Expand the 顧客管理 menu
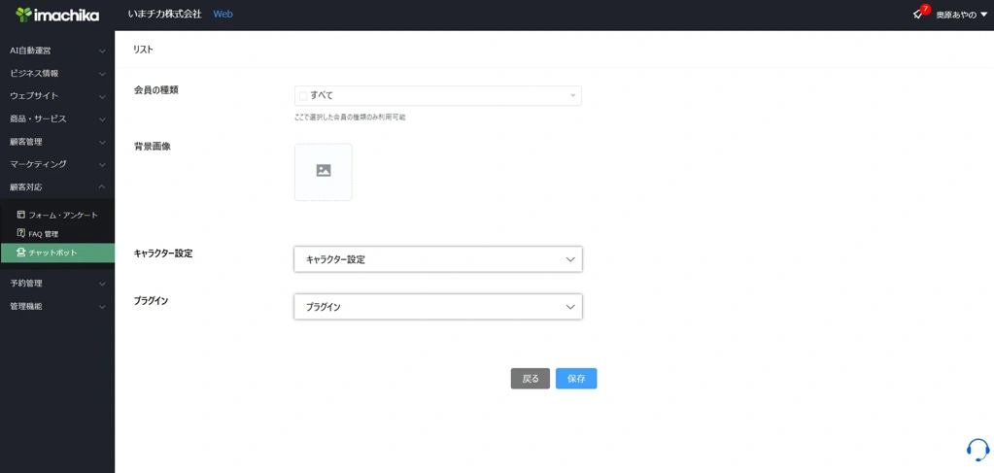The width and height of the screenshot is (994, 473). point(57,142)
